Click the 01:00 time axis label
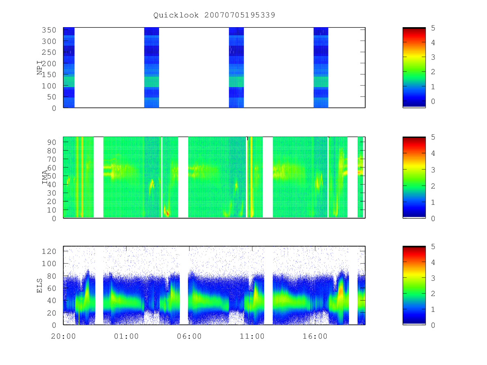 126,336
